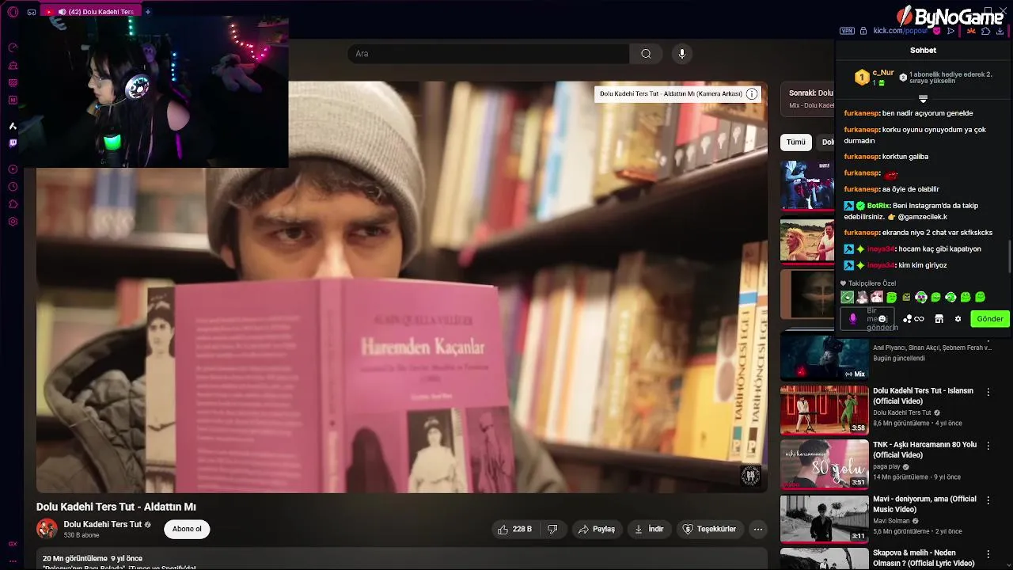The width and height of the screenshot is (1013, 570).
Task: Open Extensions cube icon in sidebar
Action: pyautogui.click(x=13, y=204)
